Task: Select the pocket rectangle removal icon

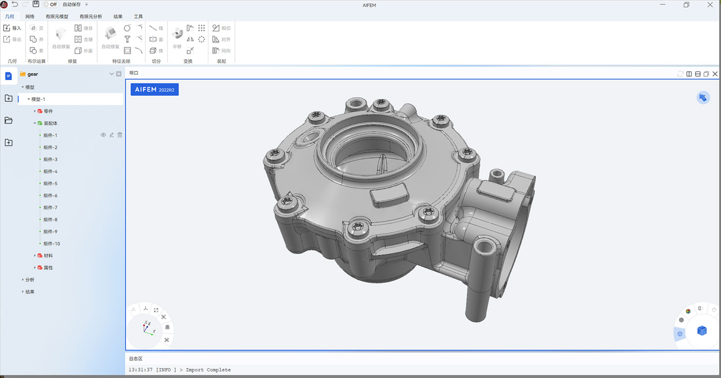Action: pos(127,50)
